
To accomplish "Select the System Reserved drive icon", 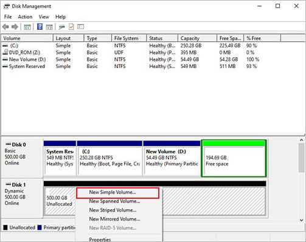I will (x=5, y=66).
